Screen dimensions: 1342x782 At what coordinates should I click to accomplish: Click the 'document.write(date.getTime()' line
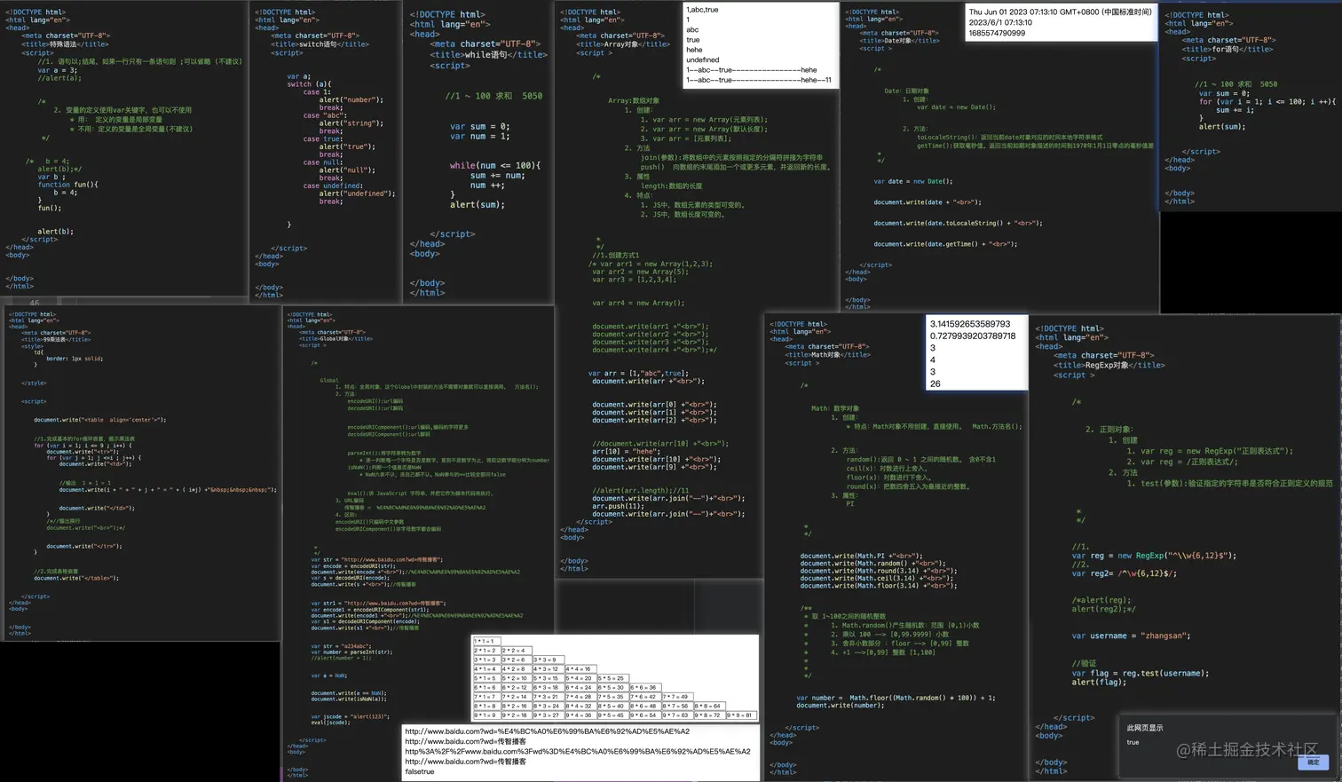pos(946,244)
